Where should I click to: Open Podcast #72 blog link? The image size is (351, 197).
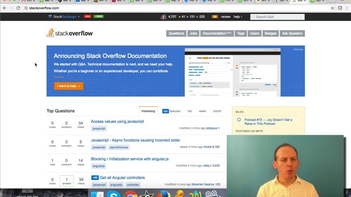(268, 121)
